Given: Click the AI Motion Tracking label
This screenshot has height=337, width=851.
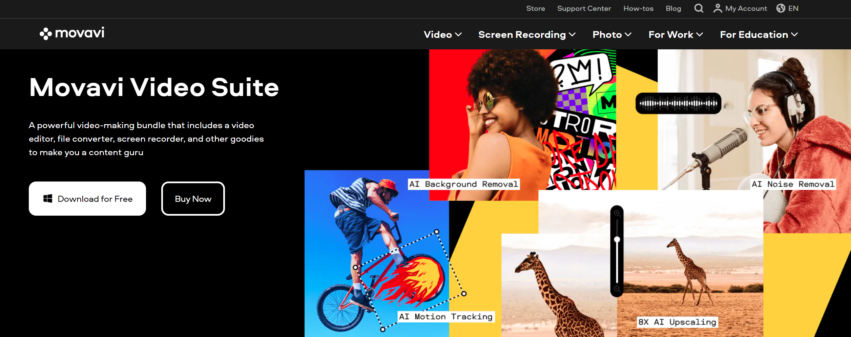Looking at the screenshot, I should point(446,317).
